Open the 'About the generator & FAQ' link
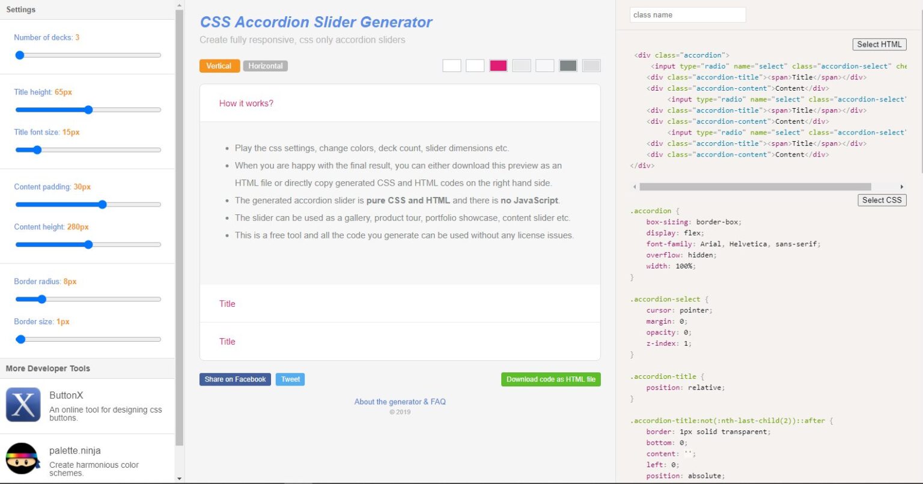Screen dimensions: 923x484 click(x=400, y=402)
